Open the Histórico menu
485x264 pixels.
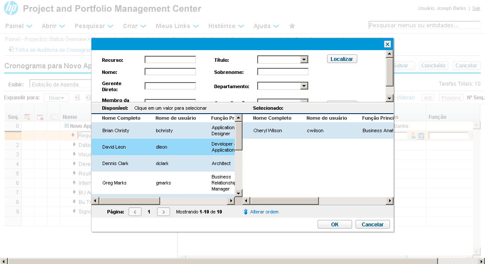[x=225, y=26]
